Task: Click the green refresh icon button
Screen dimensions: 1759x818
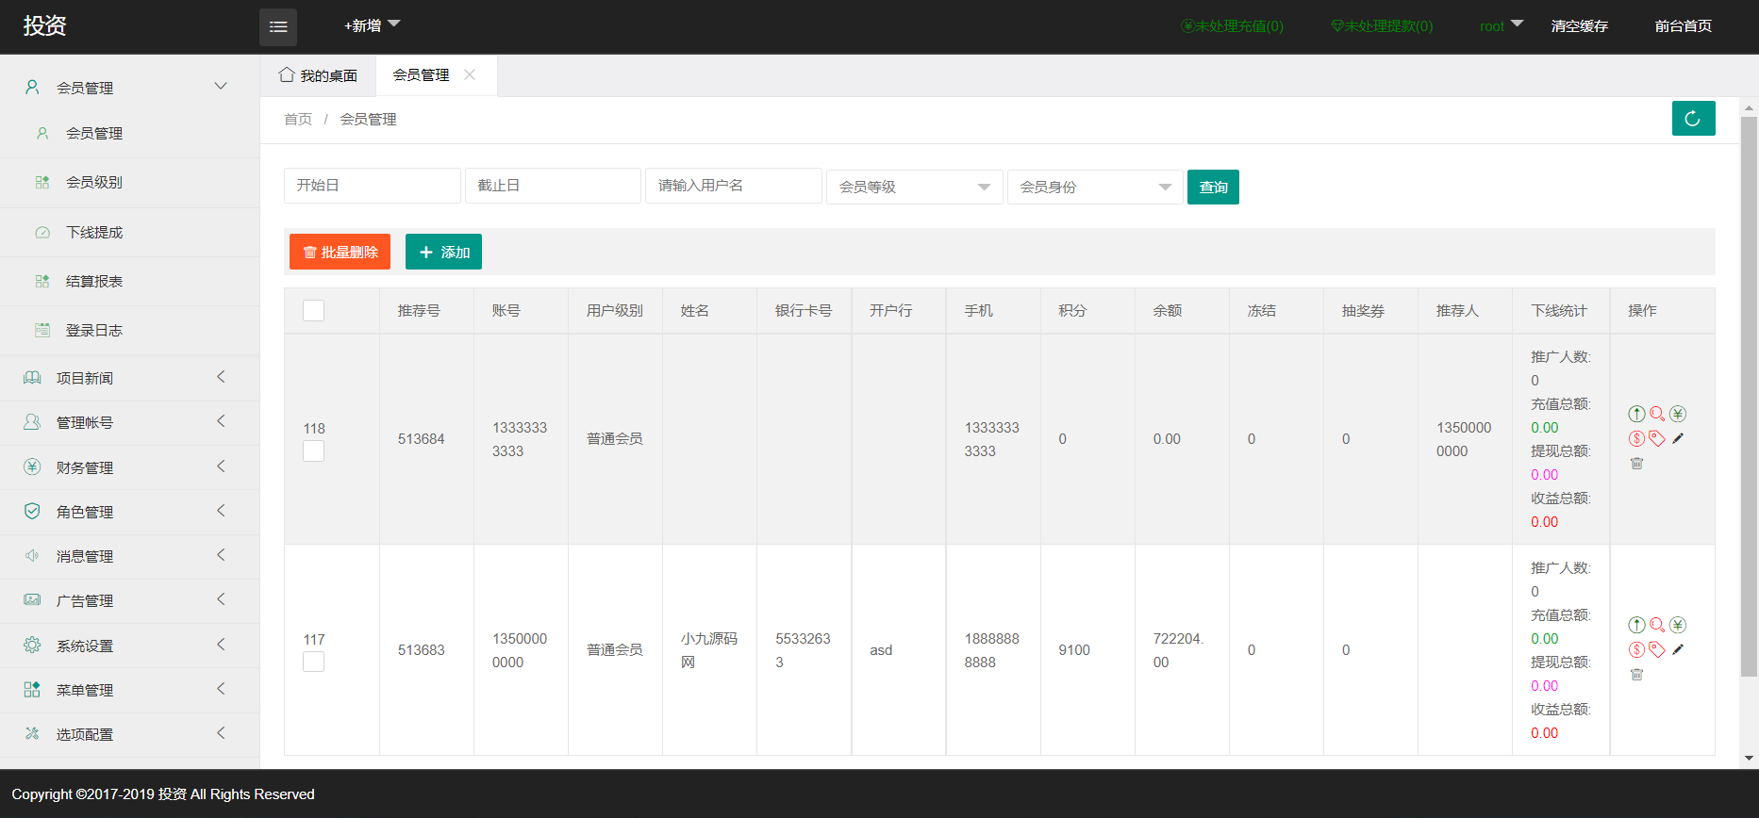Action: pyautogui.click(x=1693, y=119)
